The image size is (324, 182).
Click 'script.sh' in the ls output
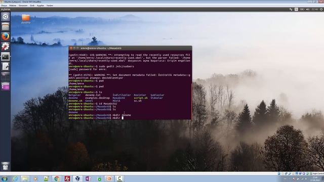[141, 98]
